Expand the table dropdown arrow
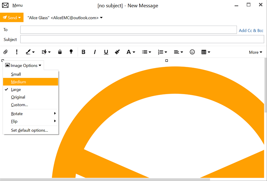Screen dimensions: 267x181 pos(209,52)
